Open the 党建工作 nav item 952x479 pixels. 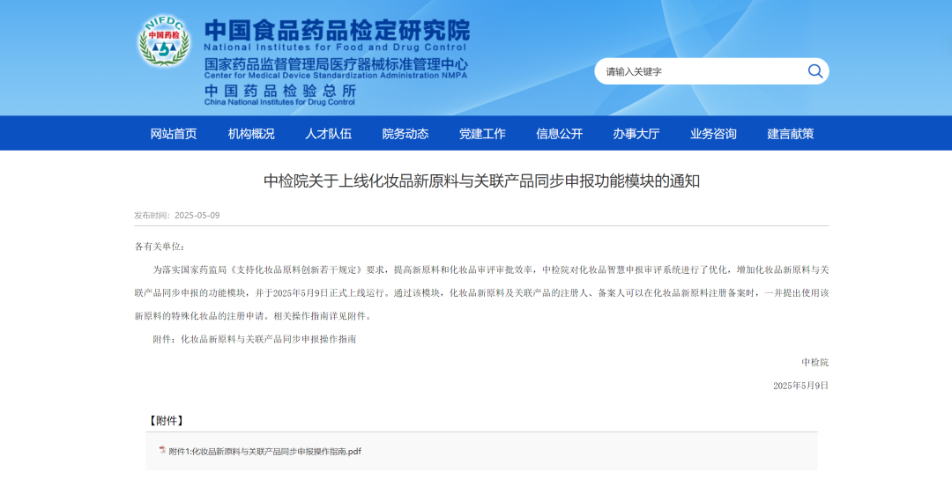click(x=482, y=133)
